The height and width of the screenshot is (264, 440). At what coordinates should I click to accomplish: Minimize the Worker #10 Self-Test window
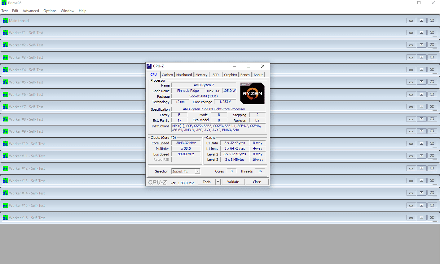click(x=411, y=143)
